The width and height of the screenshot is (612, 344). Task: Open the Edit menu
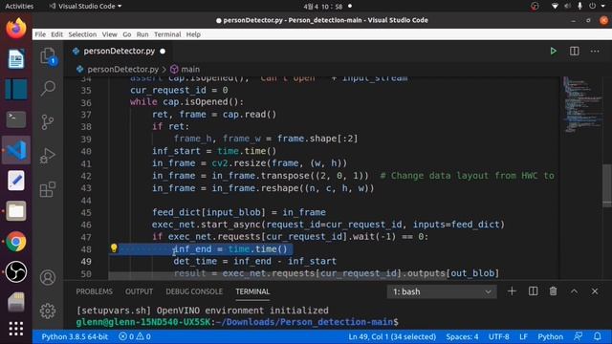click(x=57, y=34)
